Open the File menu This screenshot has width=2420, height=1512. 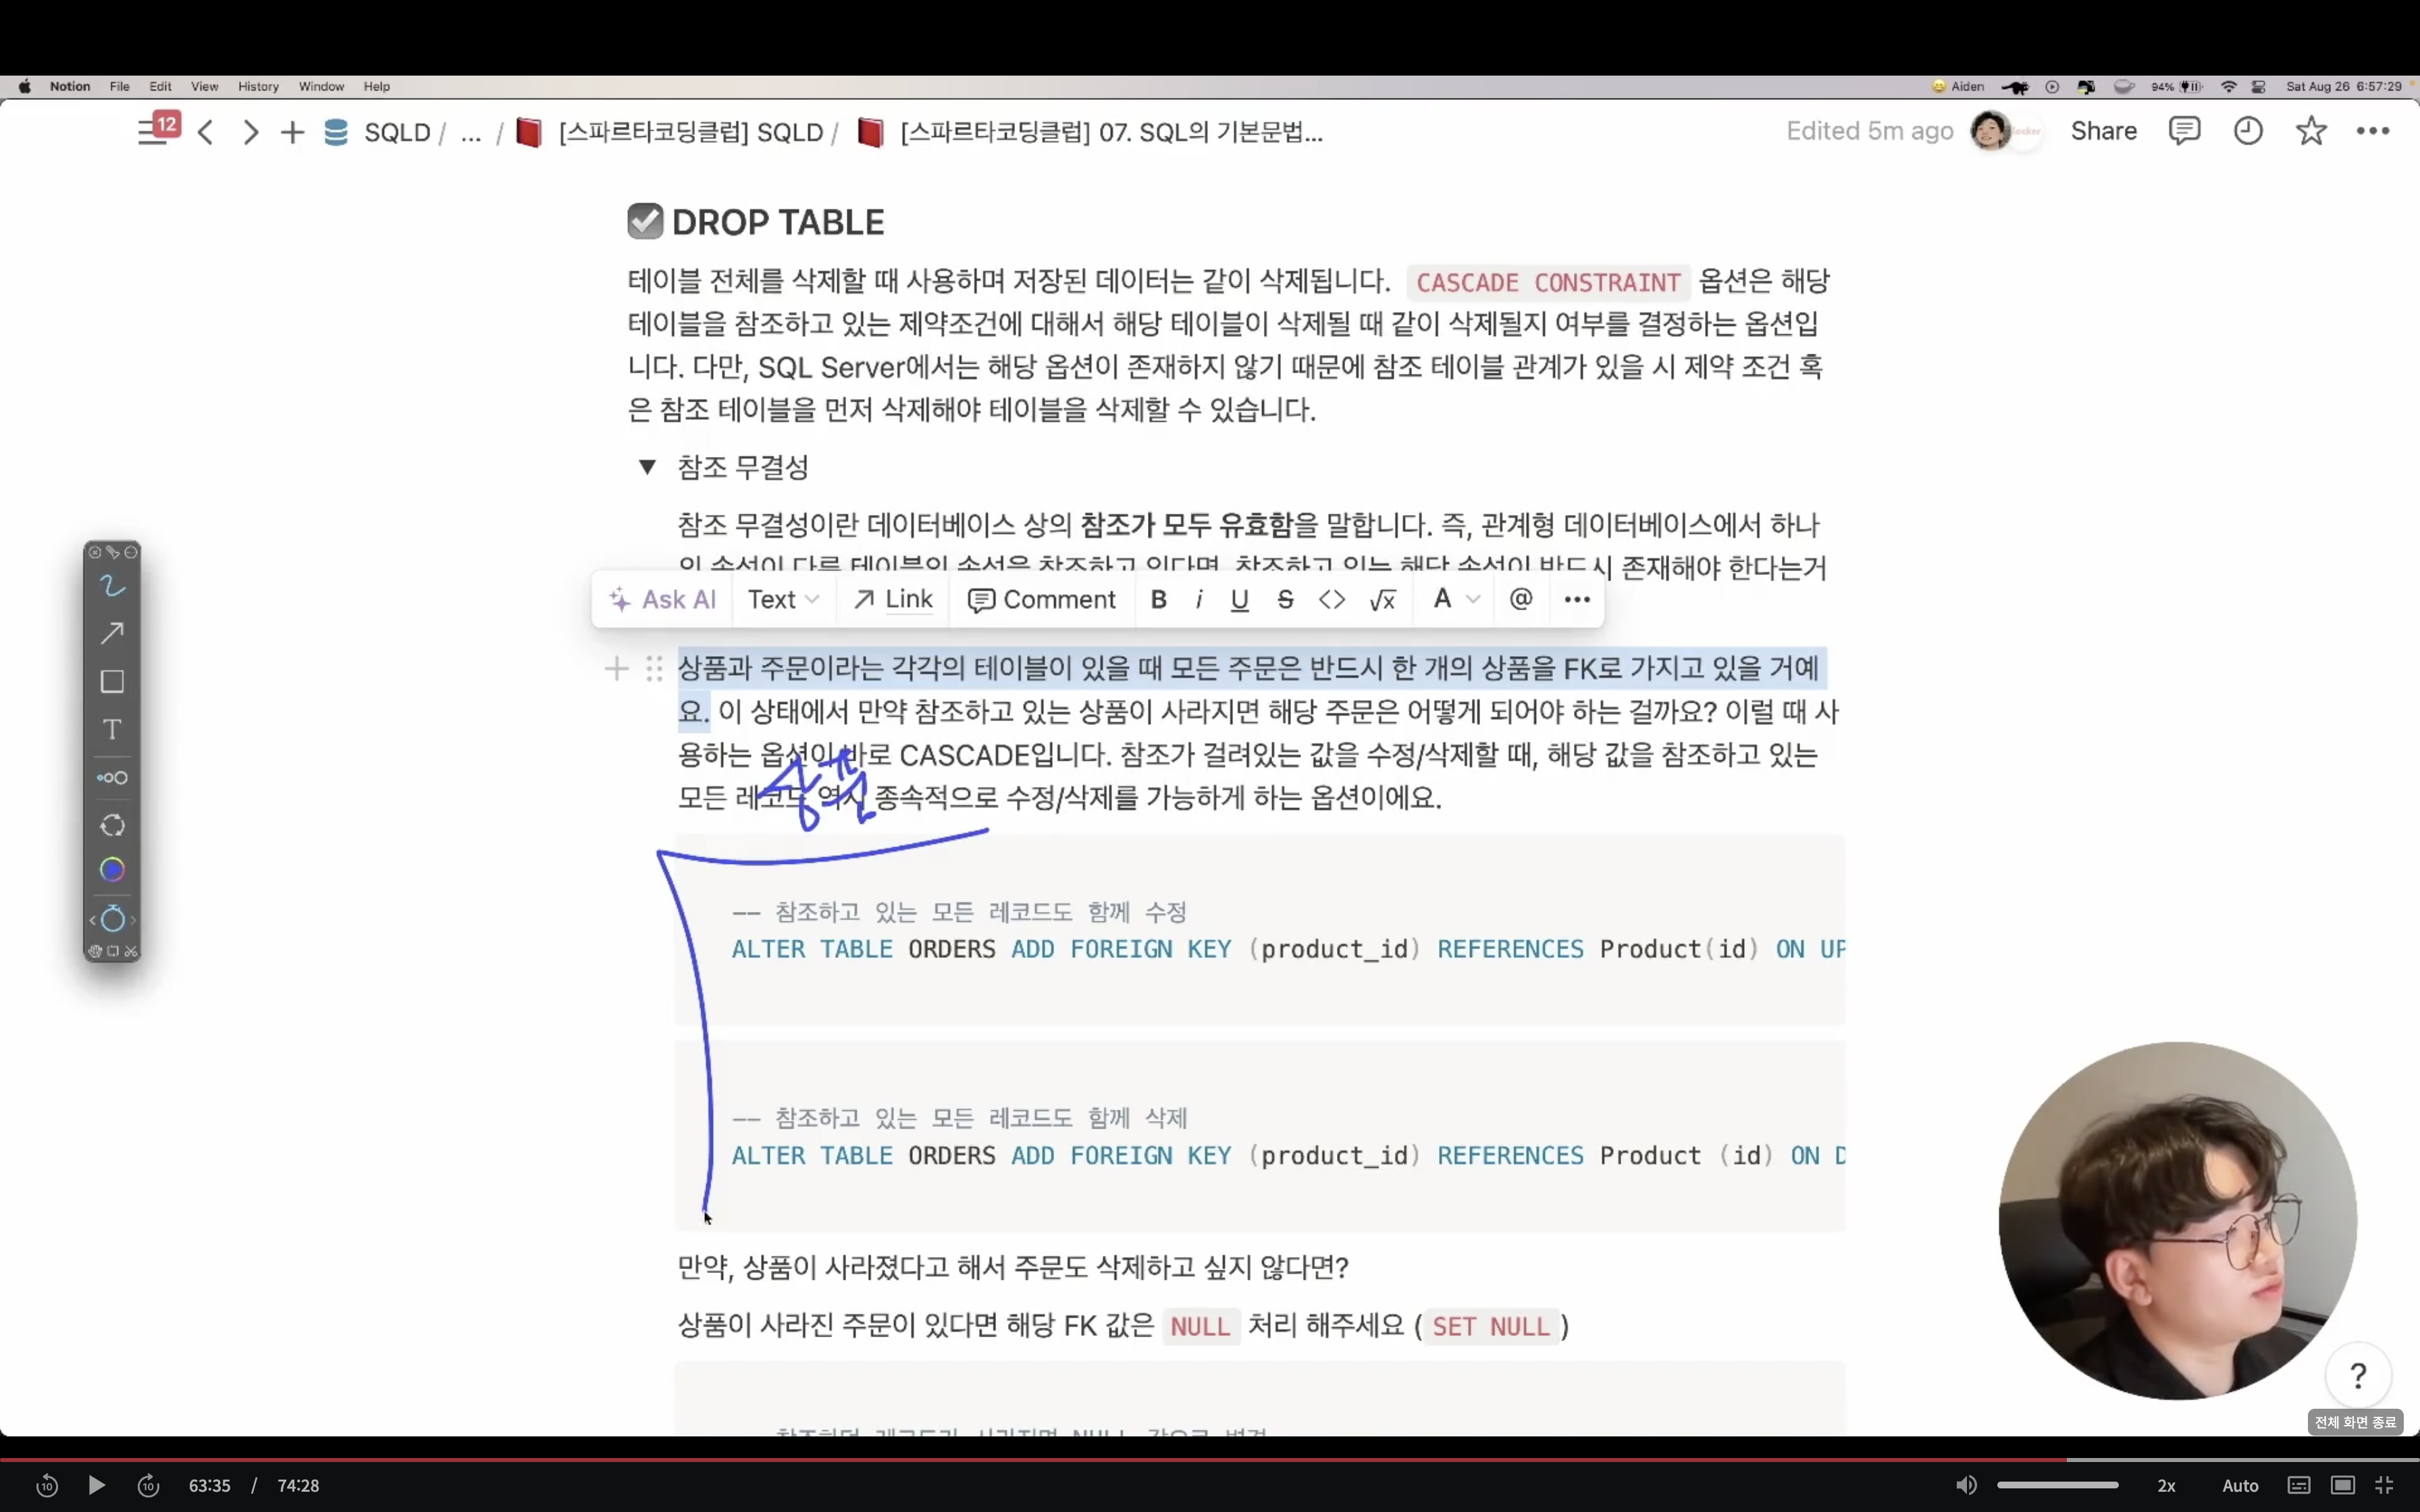tap(119, 86)
